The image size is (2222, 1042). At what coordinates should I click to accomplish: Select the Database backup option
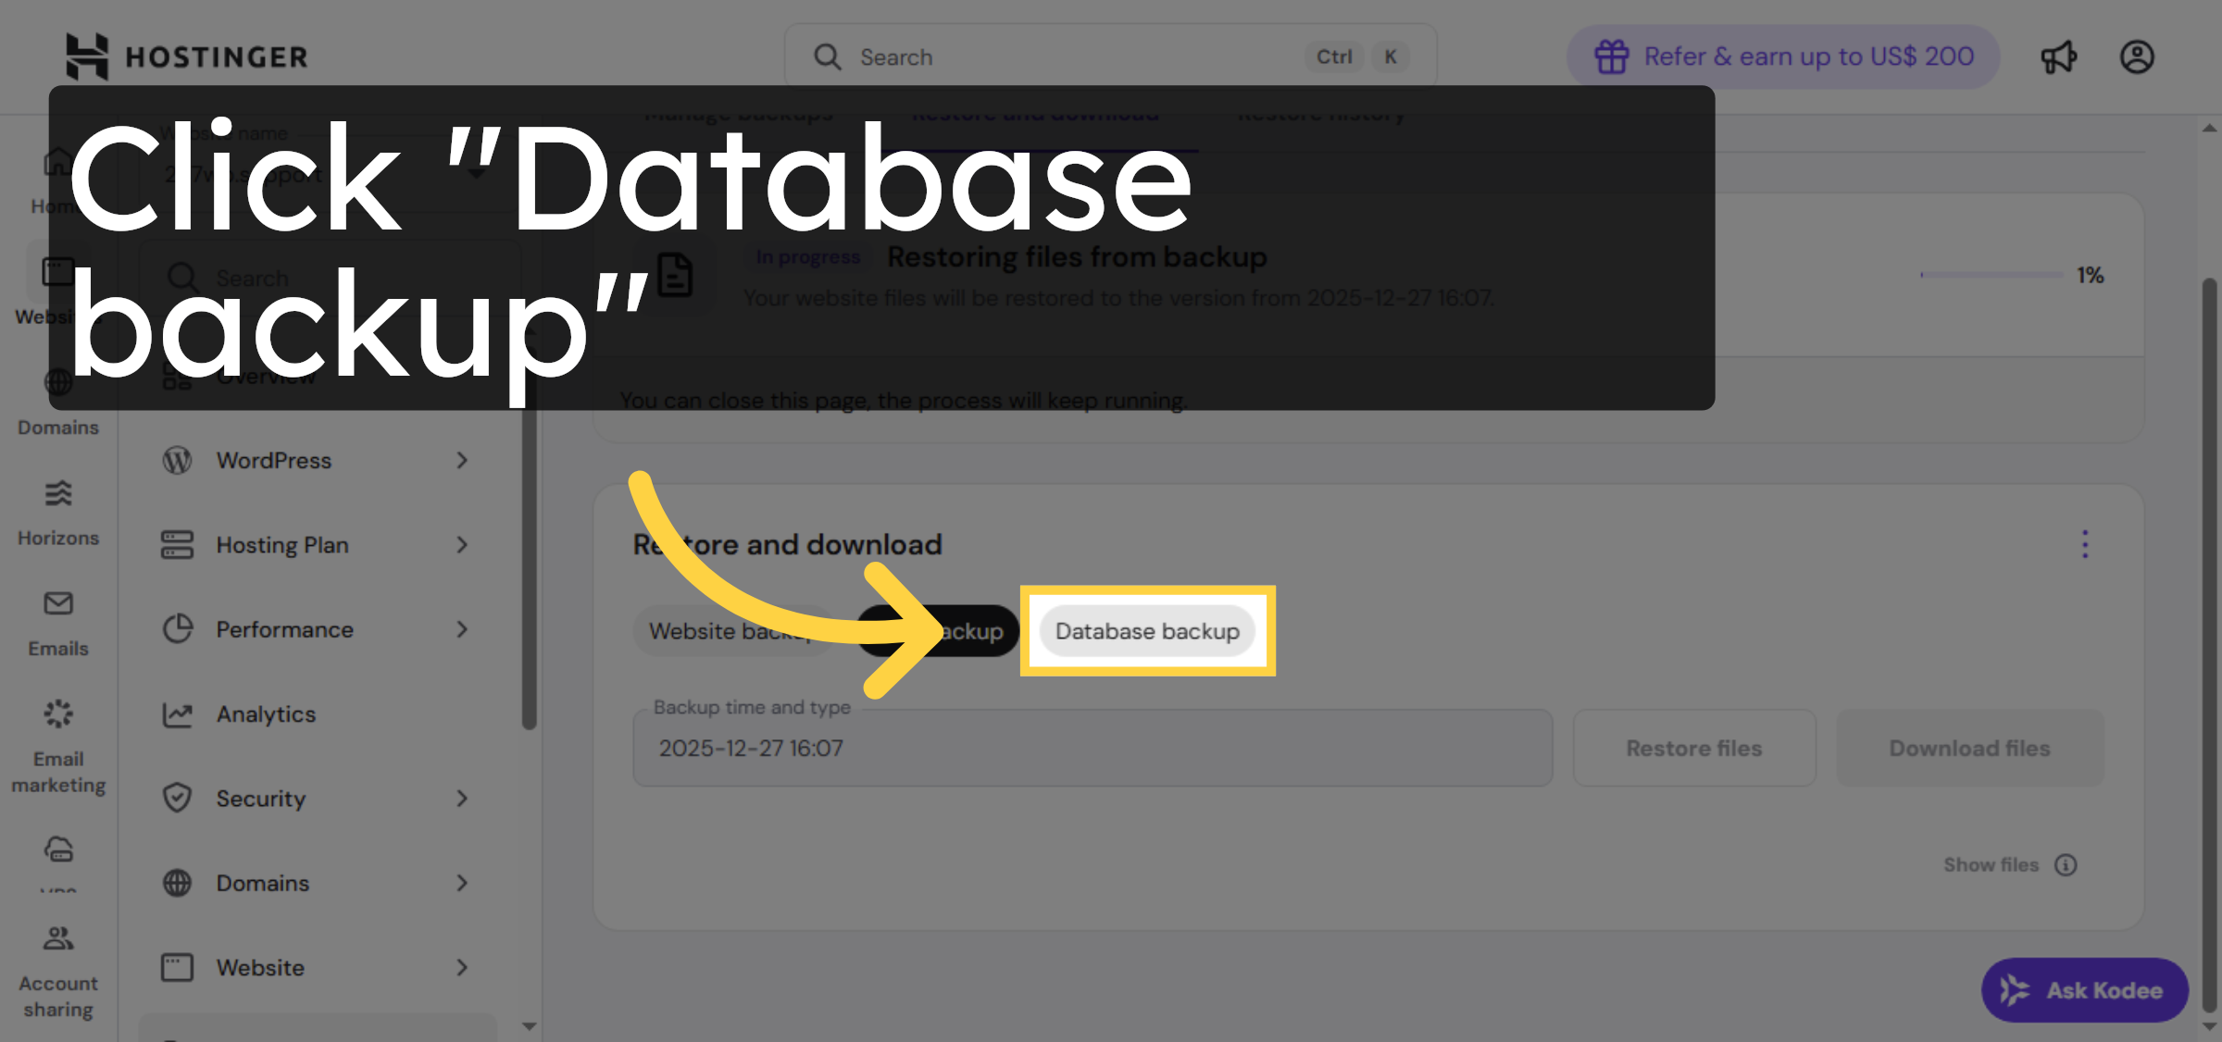pos(1147,631)
